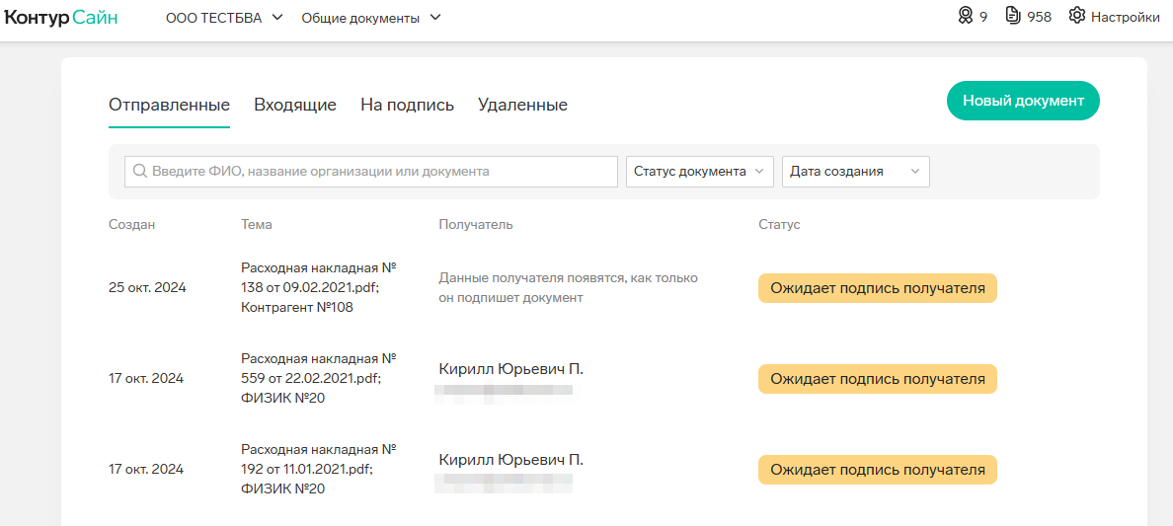1173x526 pixels.
Task: Open the Статус документа filter
Action: [699, 172]
